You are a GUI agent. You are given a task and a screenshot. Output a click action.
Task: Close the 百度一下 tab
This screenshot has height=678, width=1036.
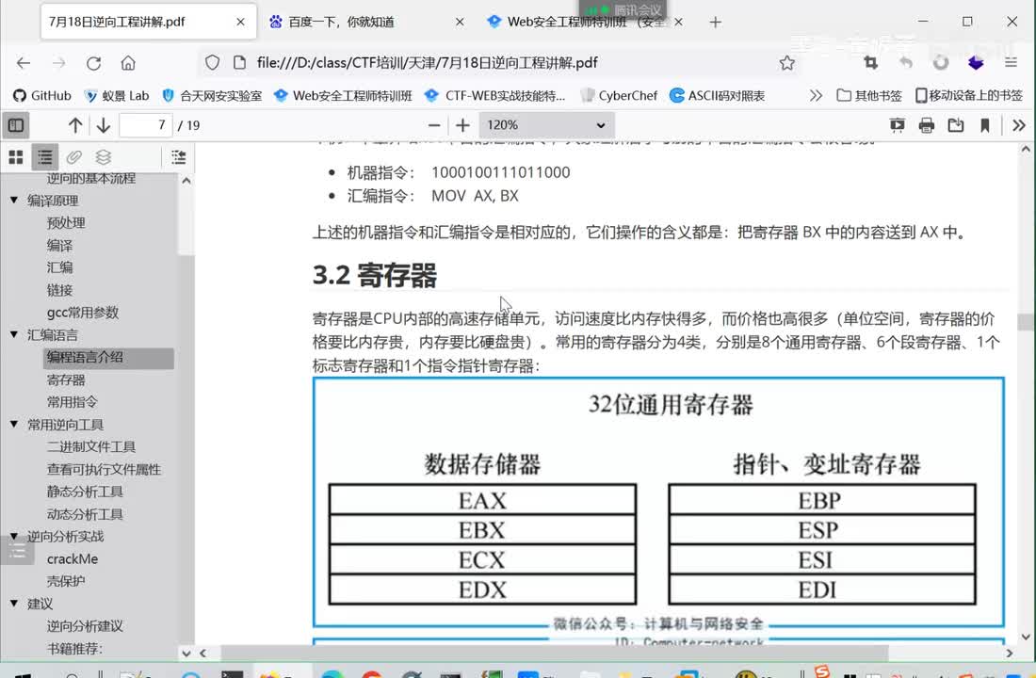(x=460, y=22)
